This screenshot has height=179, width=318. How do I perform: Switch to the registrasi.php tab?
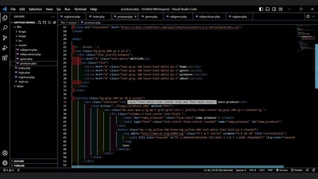[x=72, y=16]
